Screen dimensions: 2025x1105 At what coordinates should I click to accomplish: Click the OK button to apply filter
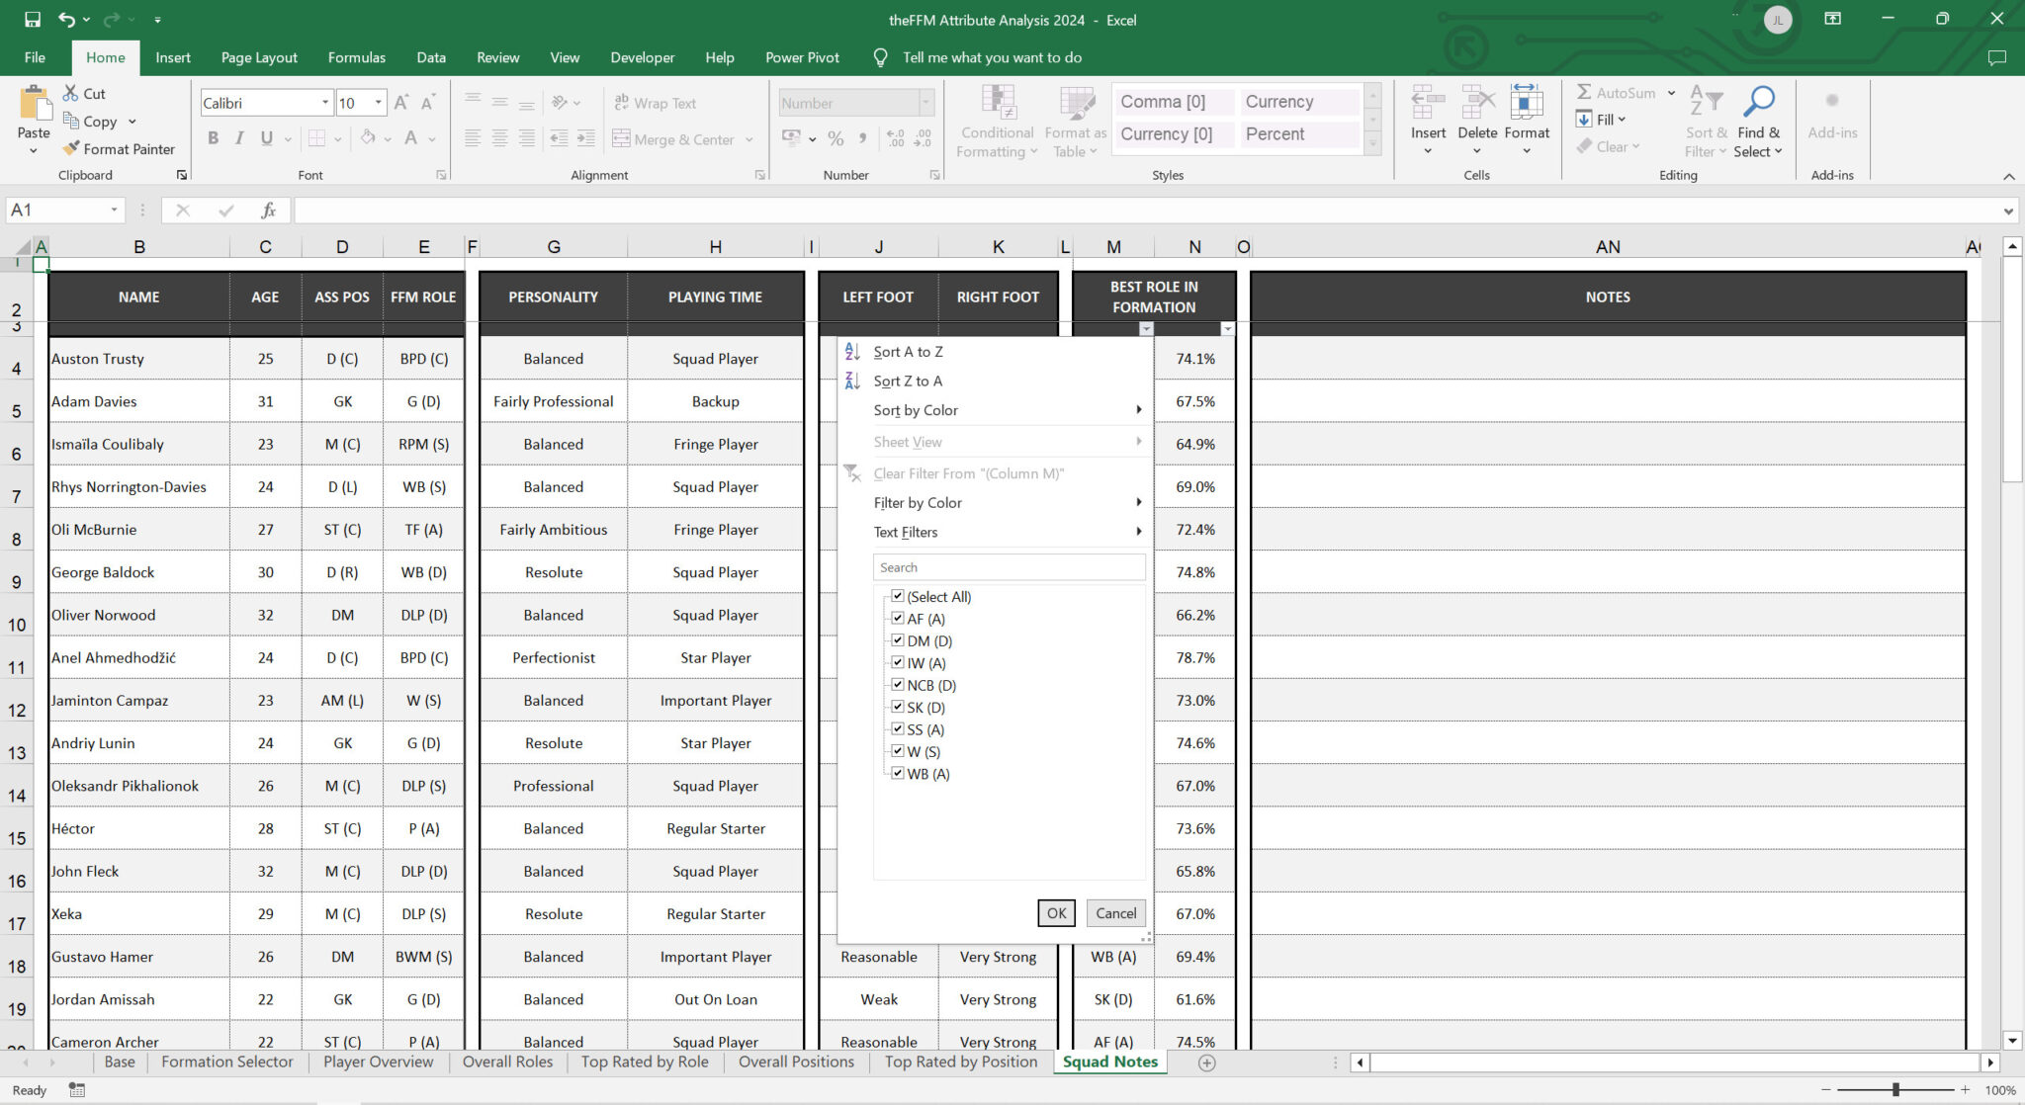point(1056,913)
